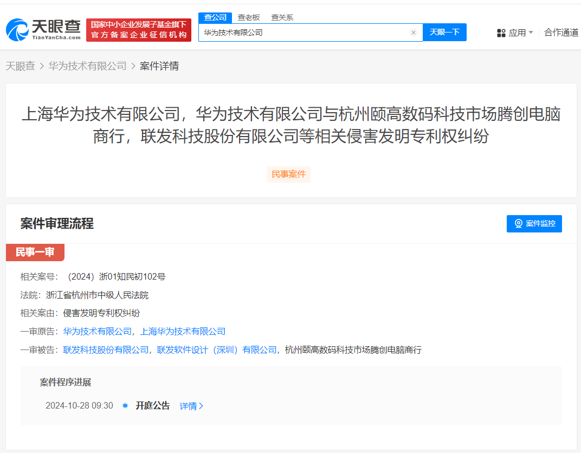Click court name 浙江省杭州市中级人民法院
Screen dimensions: 581x453
click(x=97, y=295)
